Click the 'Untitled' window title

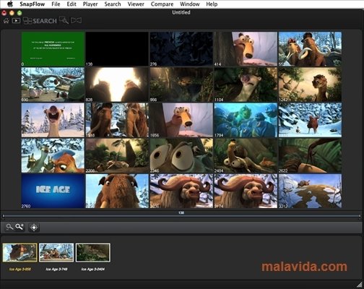[x=181, y=12]
